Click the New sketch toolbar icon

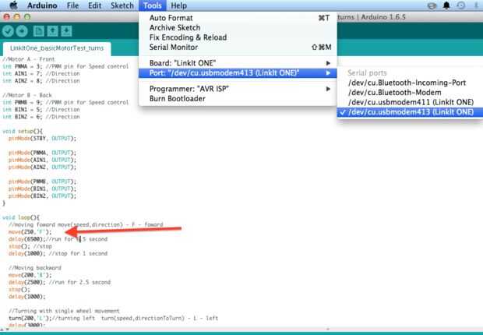[x=38, y=31]
